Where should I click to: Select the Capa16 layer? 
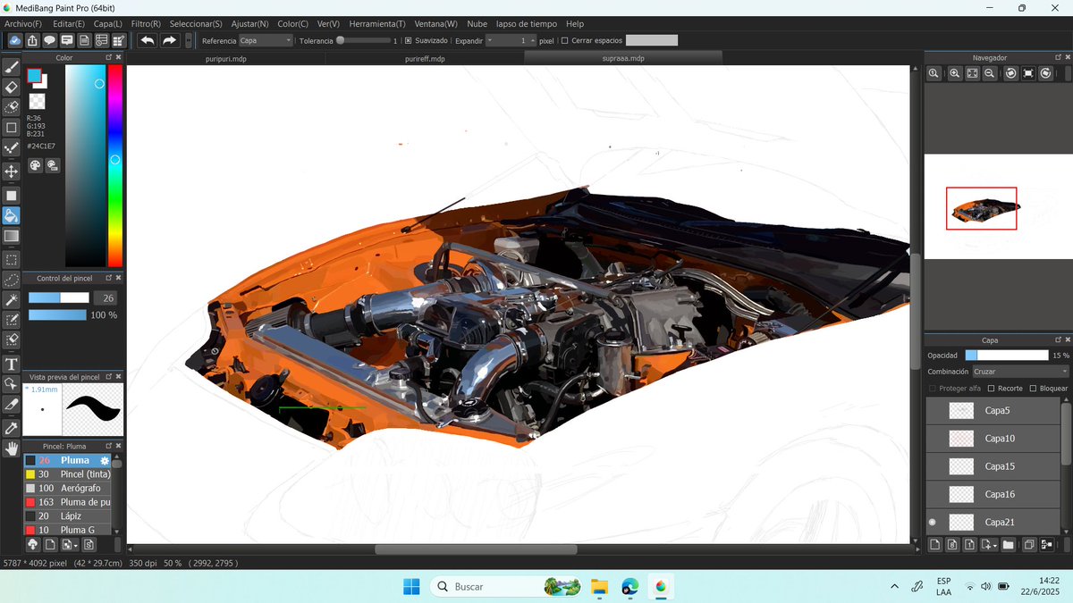click(993, 494)
